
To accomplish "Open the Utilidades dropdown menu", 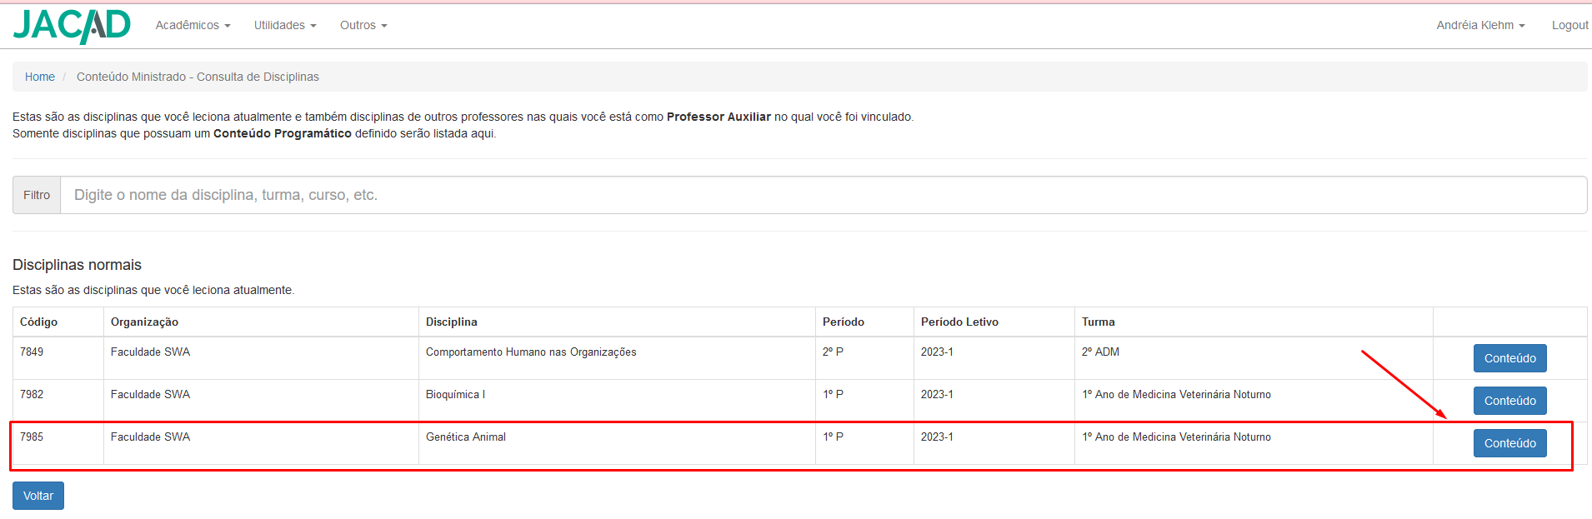I will (x=285, y=25).
